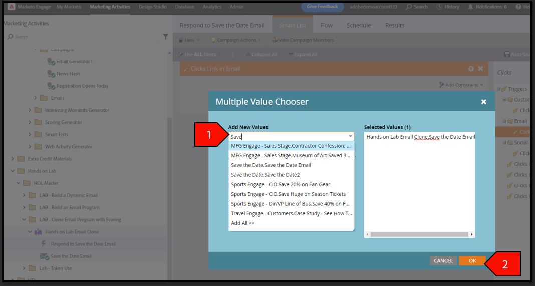This screenshot has height=286, width=535.
Task: Click the Respond to Save the Date Email lightning icon
Action: point(44,244)
